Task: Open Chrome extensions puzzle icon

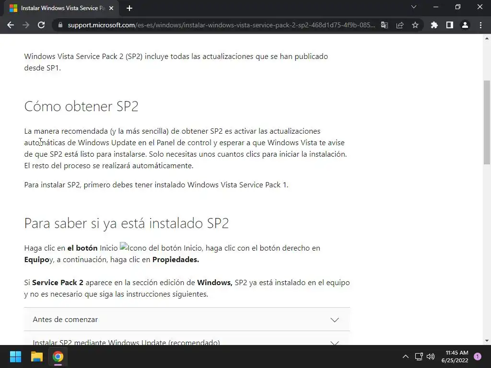Action: (x=434, y=25)
